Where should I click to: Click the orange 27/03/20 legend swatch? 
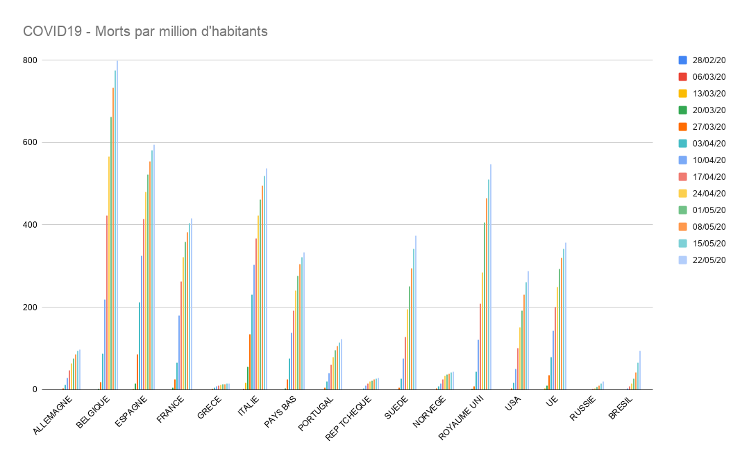tap(682, 126)
